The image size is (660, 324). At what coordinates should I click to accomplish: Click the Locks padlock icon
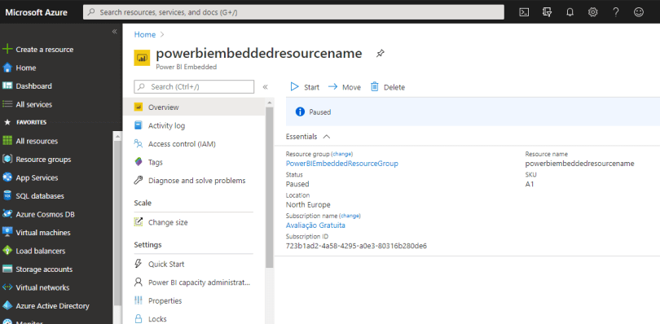138,318
